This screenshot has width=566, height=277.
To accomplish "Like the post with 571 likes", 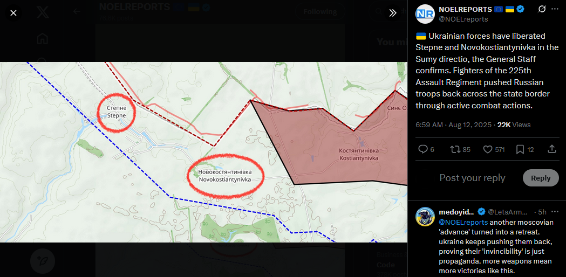I will (x=494, y=149).
